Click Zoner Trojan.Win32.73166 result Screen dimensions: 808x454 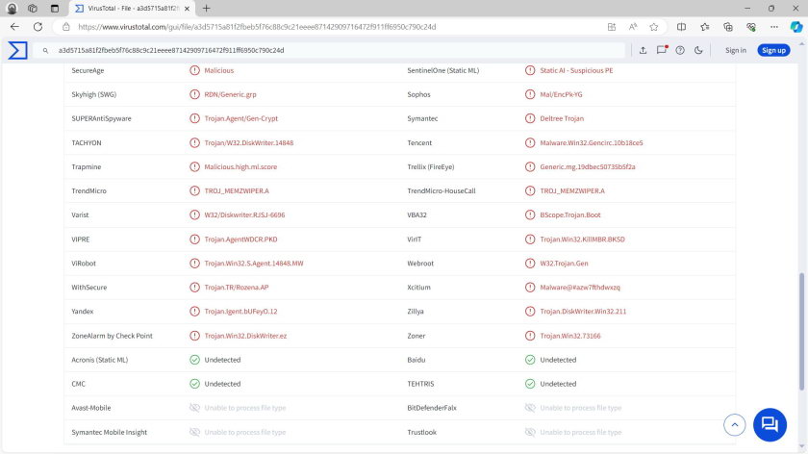click(x=569, y=336)
